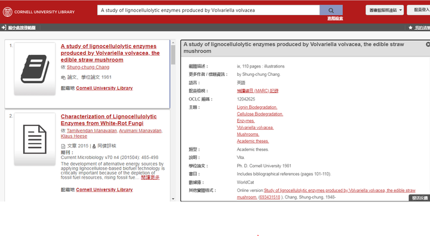This screenshot has width=430, height=236.
Task: Open the library services links dropdown
Action: tap(385, 10)
